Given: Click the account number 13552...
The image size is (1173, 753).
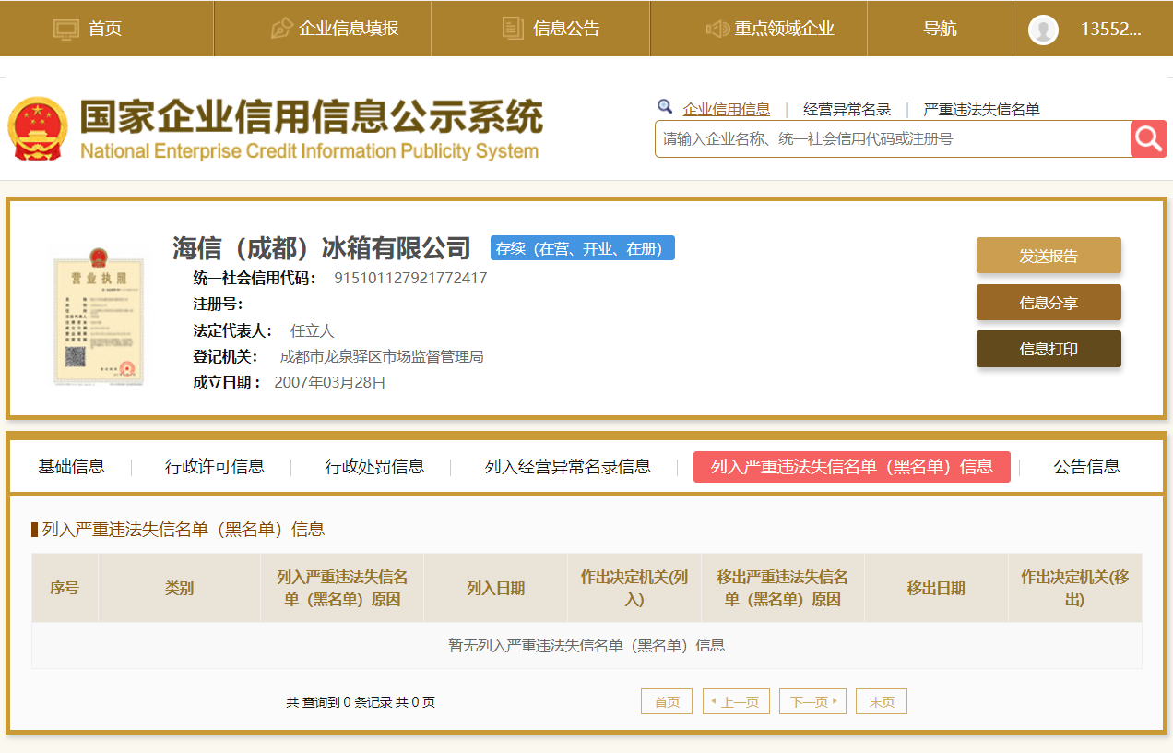Looking at the screenshot, I should 1110,29.
